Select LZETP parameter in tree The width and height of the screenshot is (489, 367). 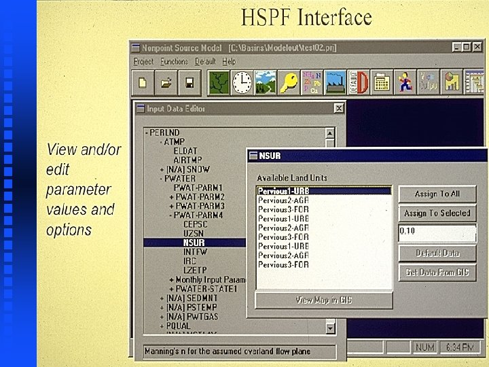(195, 270)
